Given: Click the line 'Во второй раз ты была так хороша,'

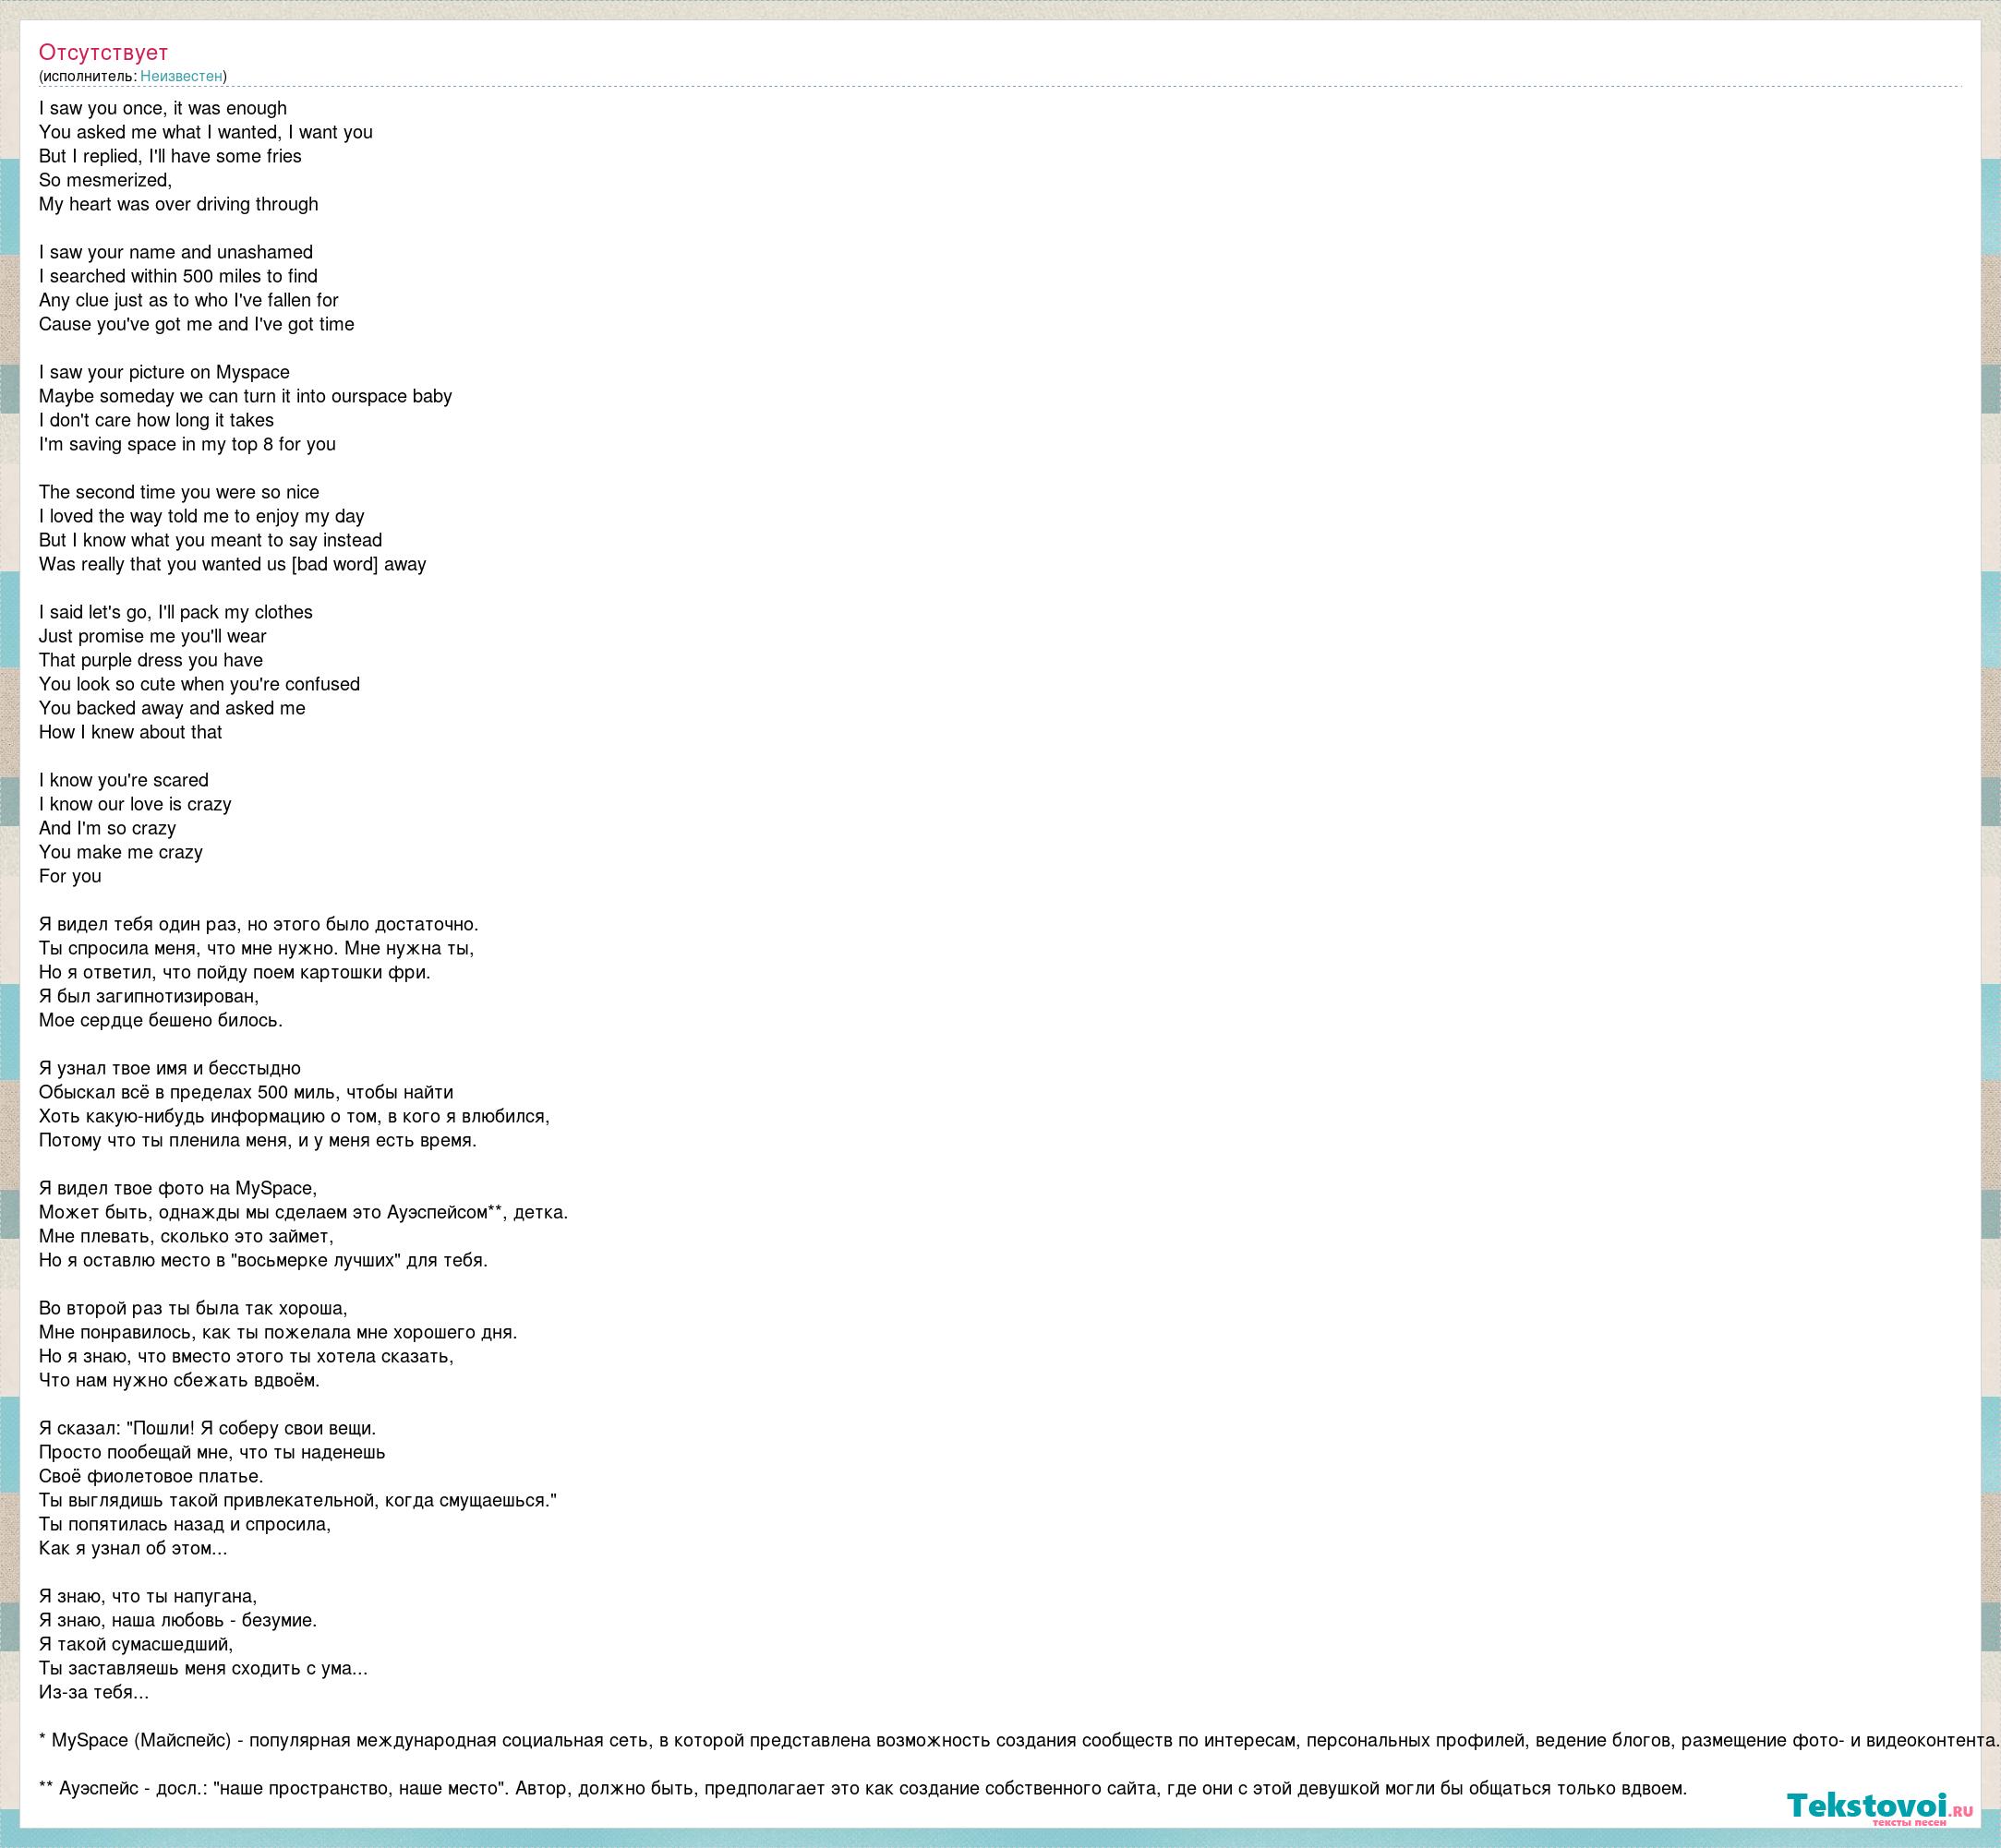Looking at the screenshot, I should [x=194, y=1308].
